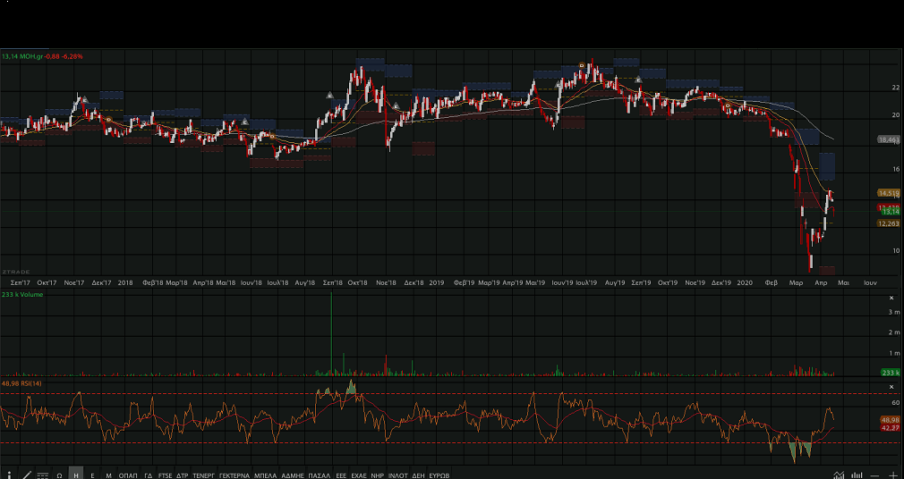
Task: Select the line drawing tool
Action: (26, 475)
